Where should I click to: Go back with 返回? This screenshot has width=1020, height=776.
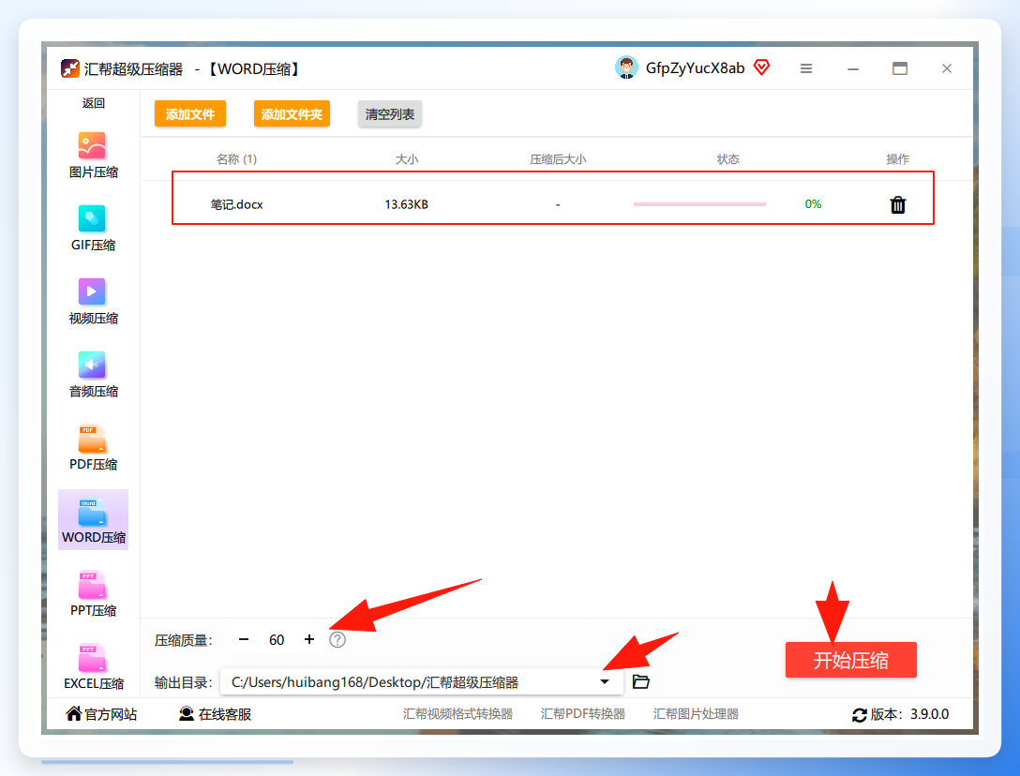93,103
